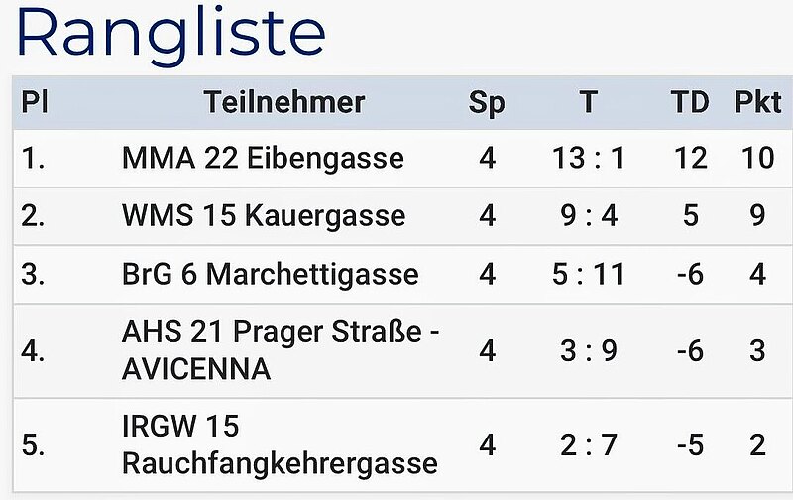This screenshot has height=500, width=793.
Task: Open AHS 21 Prager Straße AVICENNA entry
Action: 281,350
